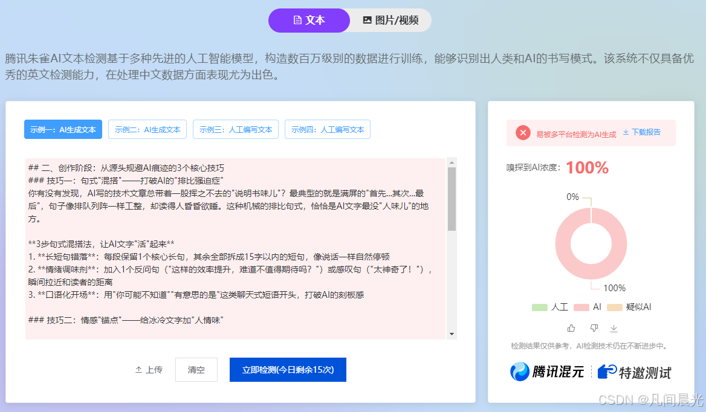Screen dimensions: 706x412
Task: Click the 疑似AI legend swatch
Action: click(615, 307)
